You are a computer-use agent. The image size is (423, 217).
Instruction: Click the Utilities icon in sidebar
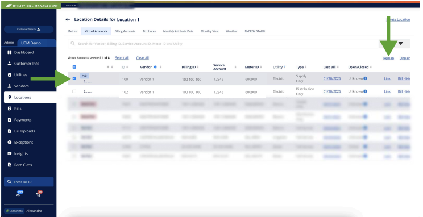point(10,75)
